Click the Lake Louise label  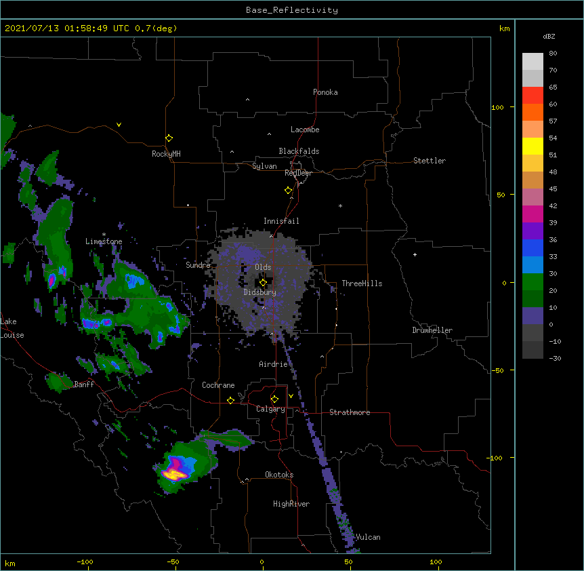(x=11, y=328)
